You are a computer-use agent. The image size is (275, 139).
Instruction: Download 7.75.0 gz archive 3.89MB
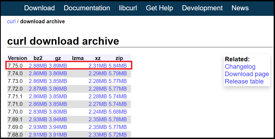pyautogui.click(x=58, y=66)
